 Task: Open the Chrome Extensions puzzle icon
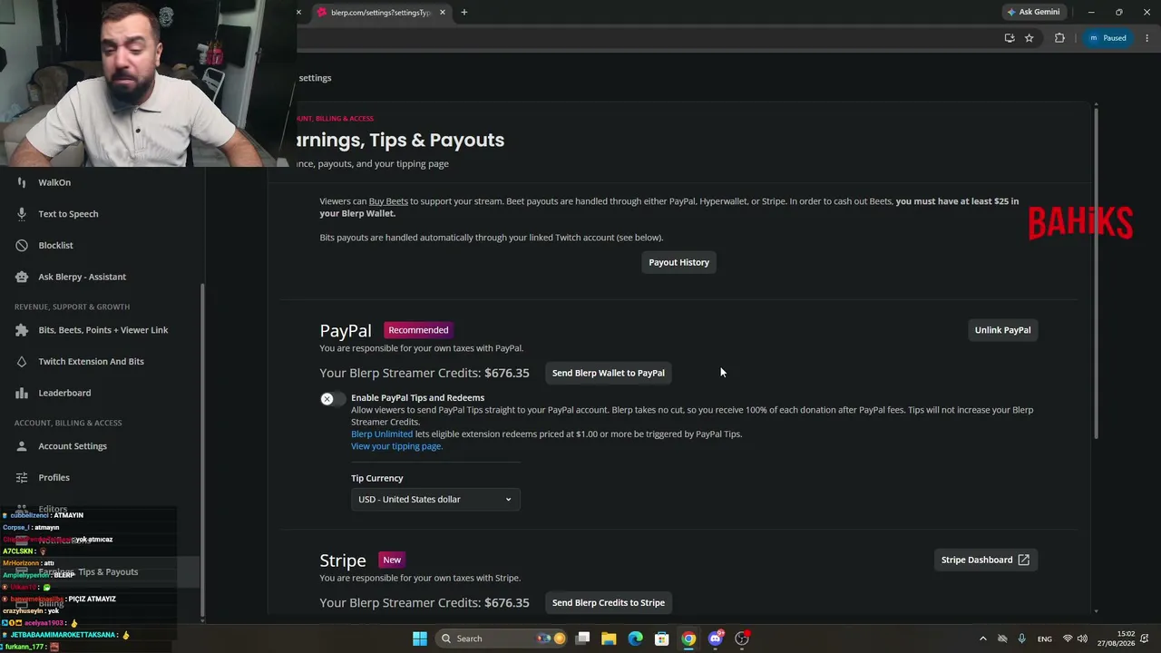coord(1059,38)
